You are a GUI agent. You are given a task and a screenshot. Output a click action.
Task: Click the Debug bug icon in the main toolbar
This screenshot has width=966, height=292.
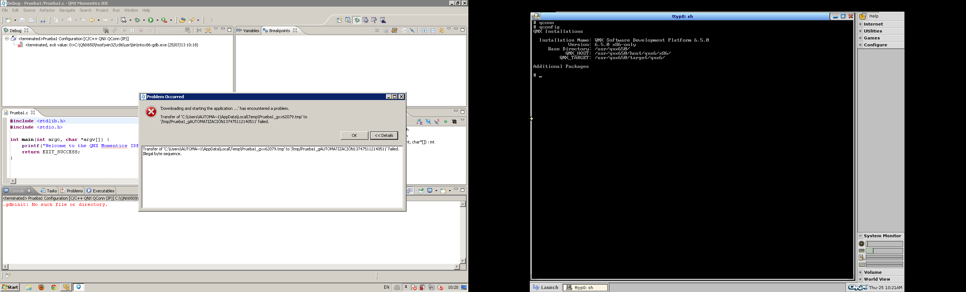138,20
